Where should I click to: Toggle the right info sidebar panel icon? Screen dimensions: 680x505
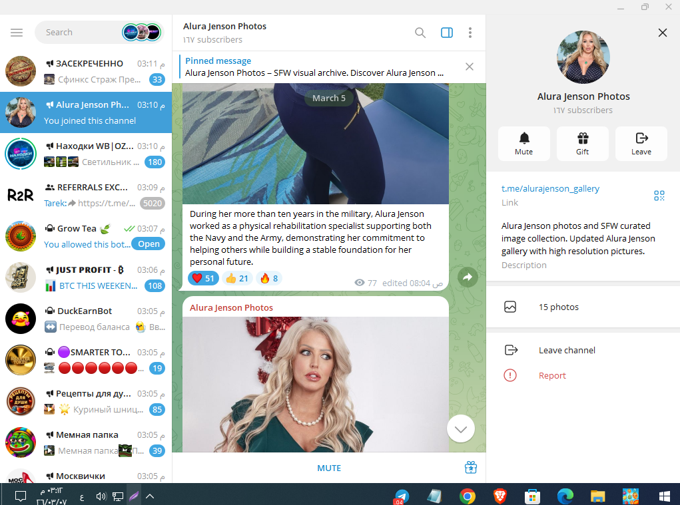[x=447, y=33]
